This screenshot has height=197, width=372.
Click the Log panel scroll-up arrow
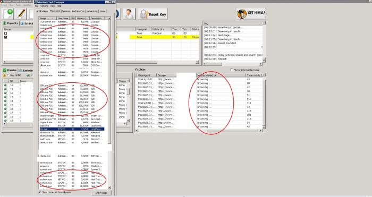click(264, 23)
